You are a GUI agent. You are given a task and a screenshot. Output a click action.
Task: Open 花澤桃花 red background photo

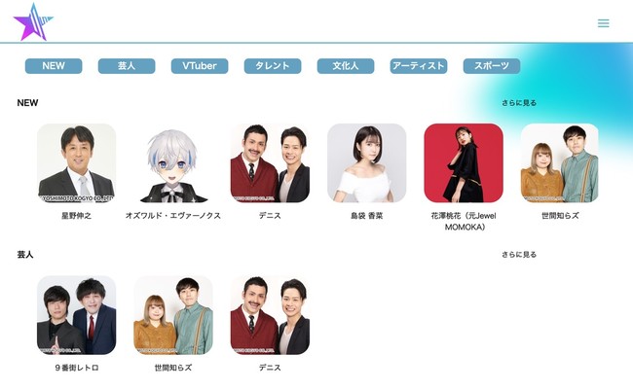464,162
